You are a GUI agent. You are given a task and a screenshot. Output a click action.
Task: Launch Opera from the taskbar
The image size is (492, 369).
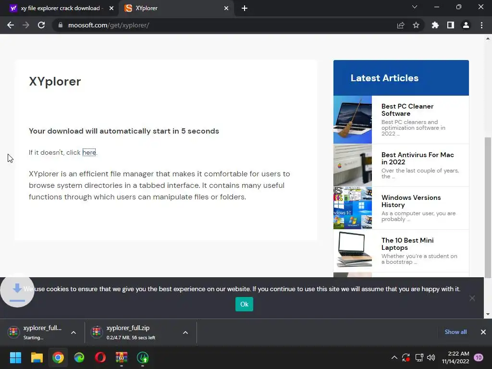100,357
